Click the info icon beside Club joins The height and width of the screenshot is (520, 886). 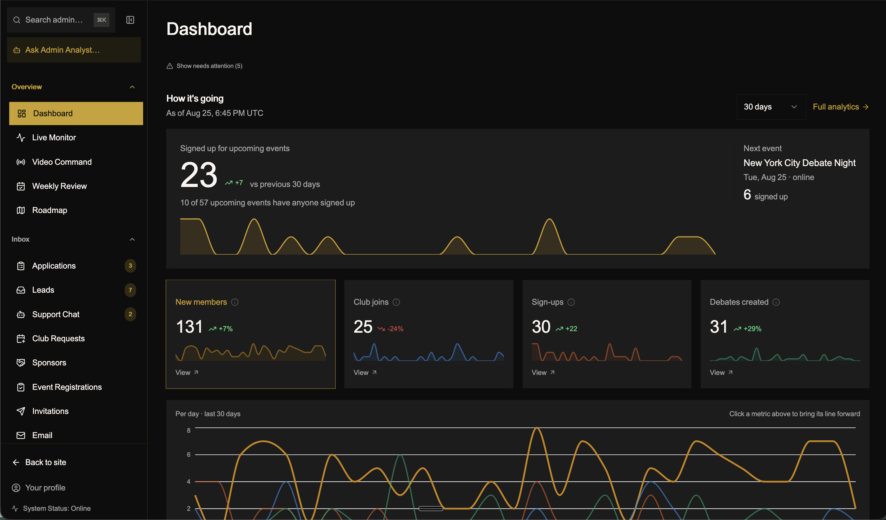[396, 302]
